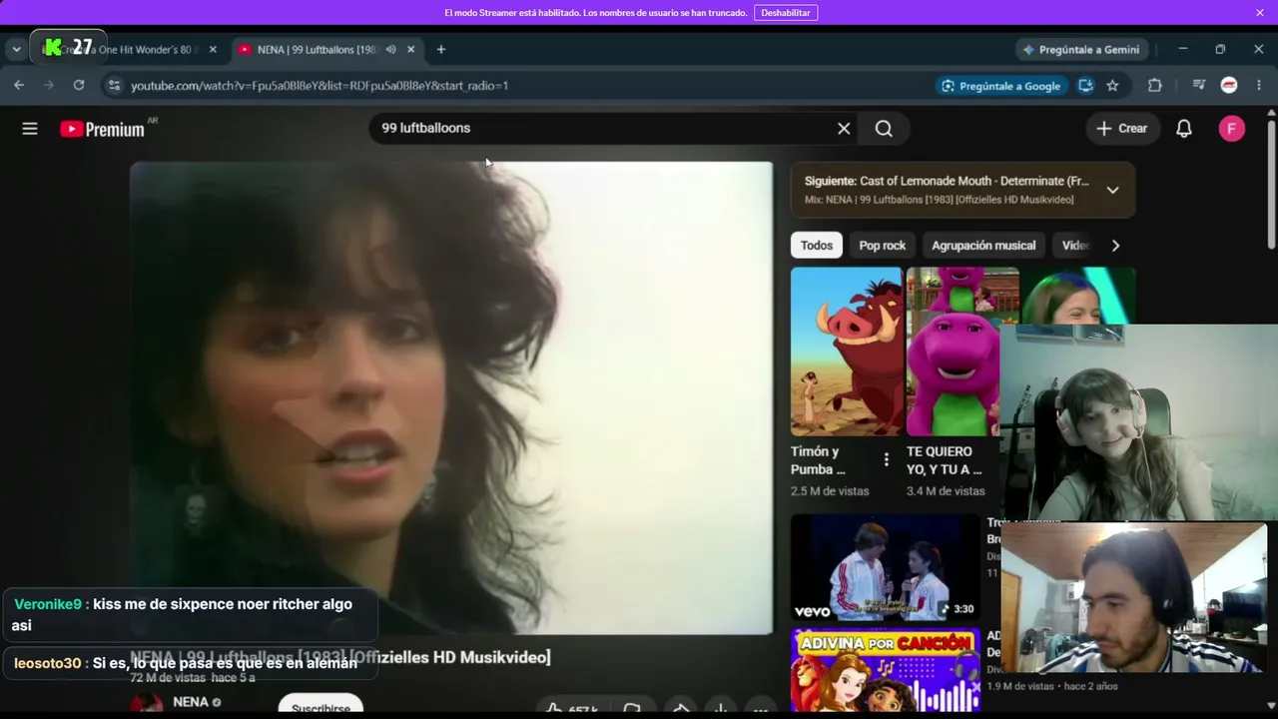1278x719 pixels.
Task: Open YouTube notifications bell
Action: coord(1184,129)
